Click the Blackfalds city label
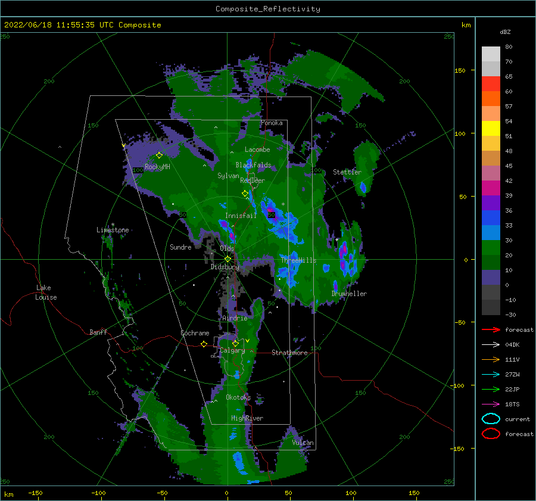 [253, 165]
